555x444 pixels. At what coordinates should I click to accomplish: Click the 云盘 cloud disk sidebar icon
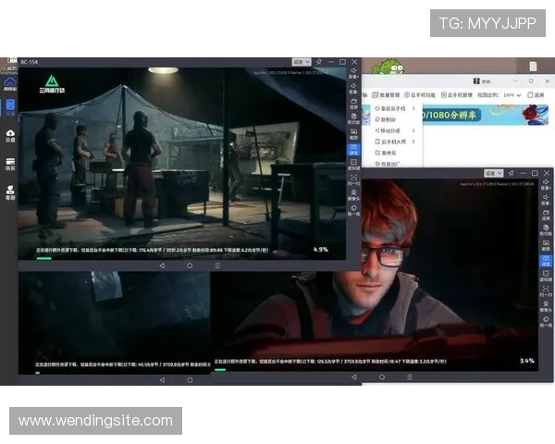pos(10,135)
